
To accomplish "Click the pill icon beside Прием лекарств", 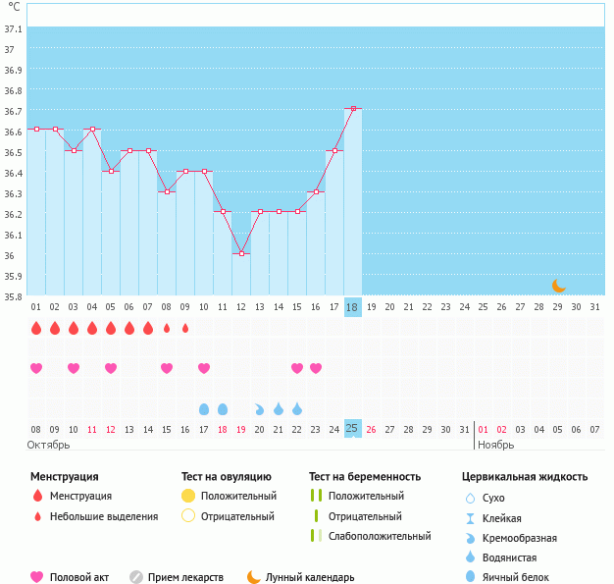I will (136, 577).
